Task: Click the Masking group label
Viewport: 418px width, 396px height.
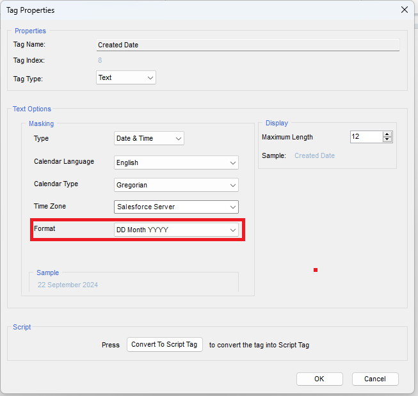Action: click(41, 123)
